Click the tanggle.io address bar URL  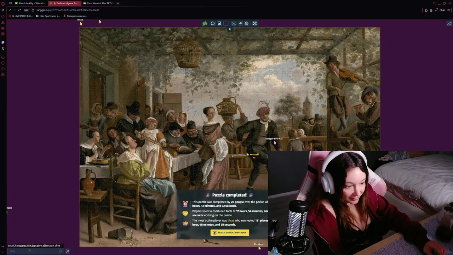click(x=68, y=10)
